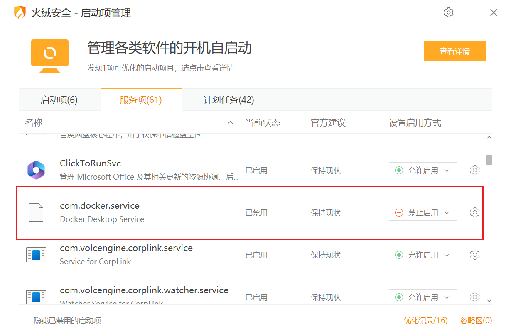Screen dimensions: 511x336
Task: Switch to 启动项(6) tab
Action: (x=59, y=100)
